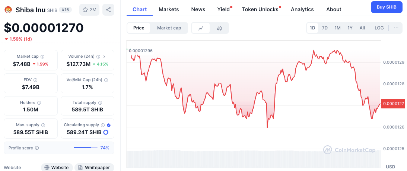Expand Volume (24h) chevron arrow

tap(104, 57)
